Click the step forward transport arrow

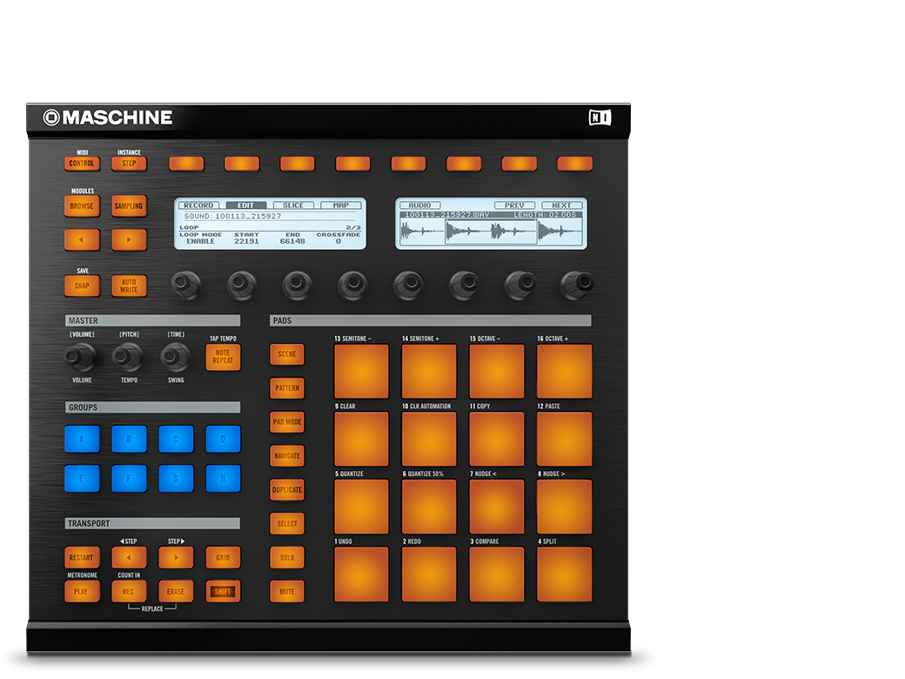click(176, 558)
